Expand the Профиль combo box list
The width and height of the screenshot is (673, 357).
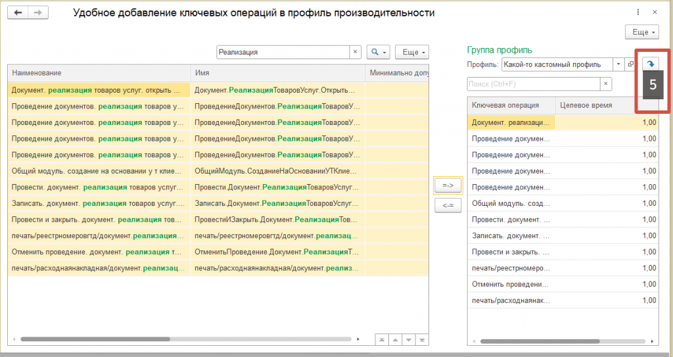[618, 64]
